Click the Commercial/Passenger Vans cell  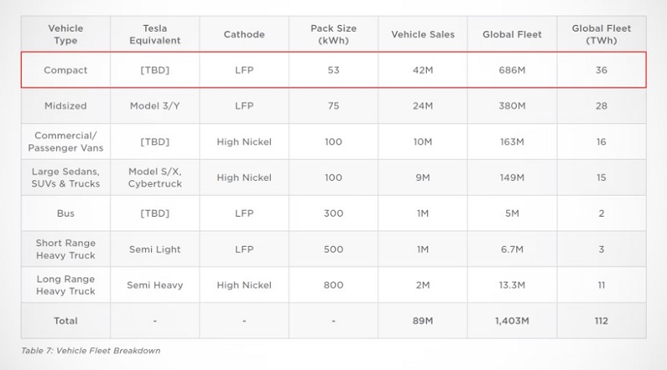(x=66, y=142)
